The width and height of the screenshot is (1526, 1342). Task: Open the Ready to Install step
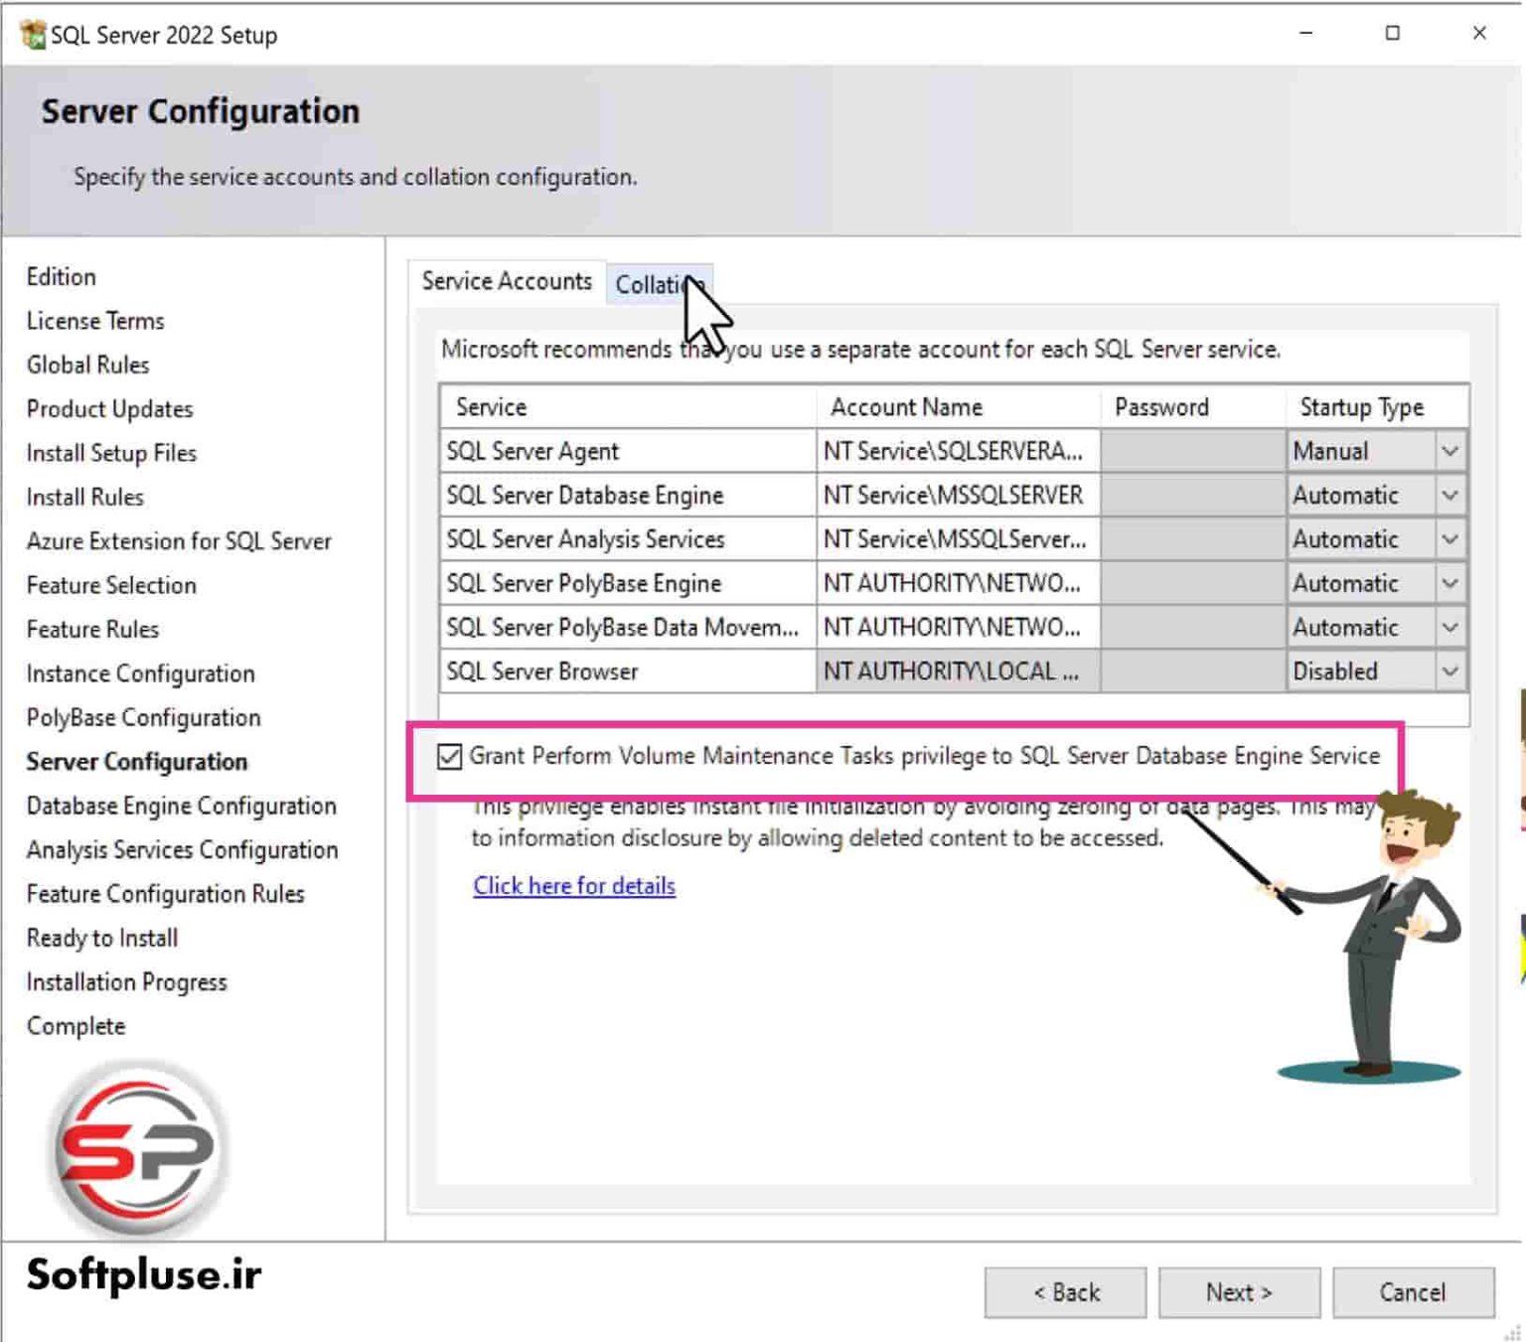coord(101,938)
